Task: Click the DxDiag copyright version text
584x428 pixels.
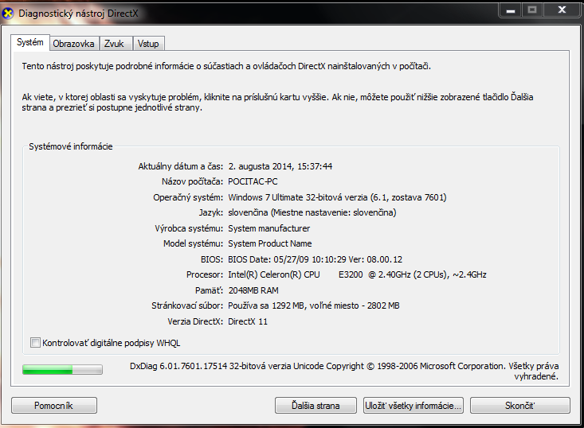Action: point(343,367)
